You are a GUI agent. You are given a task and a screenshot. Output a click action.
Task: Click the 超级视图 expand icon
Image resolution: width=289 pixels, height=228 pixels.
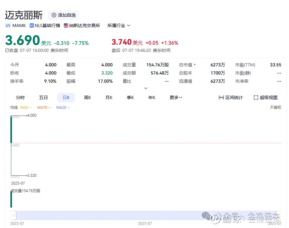[256, 97]
